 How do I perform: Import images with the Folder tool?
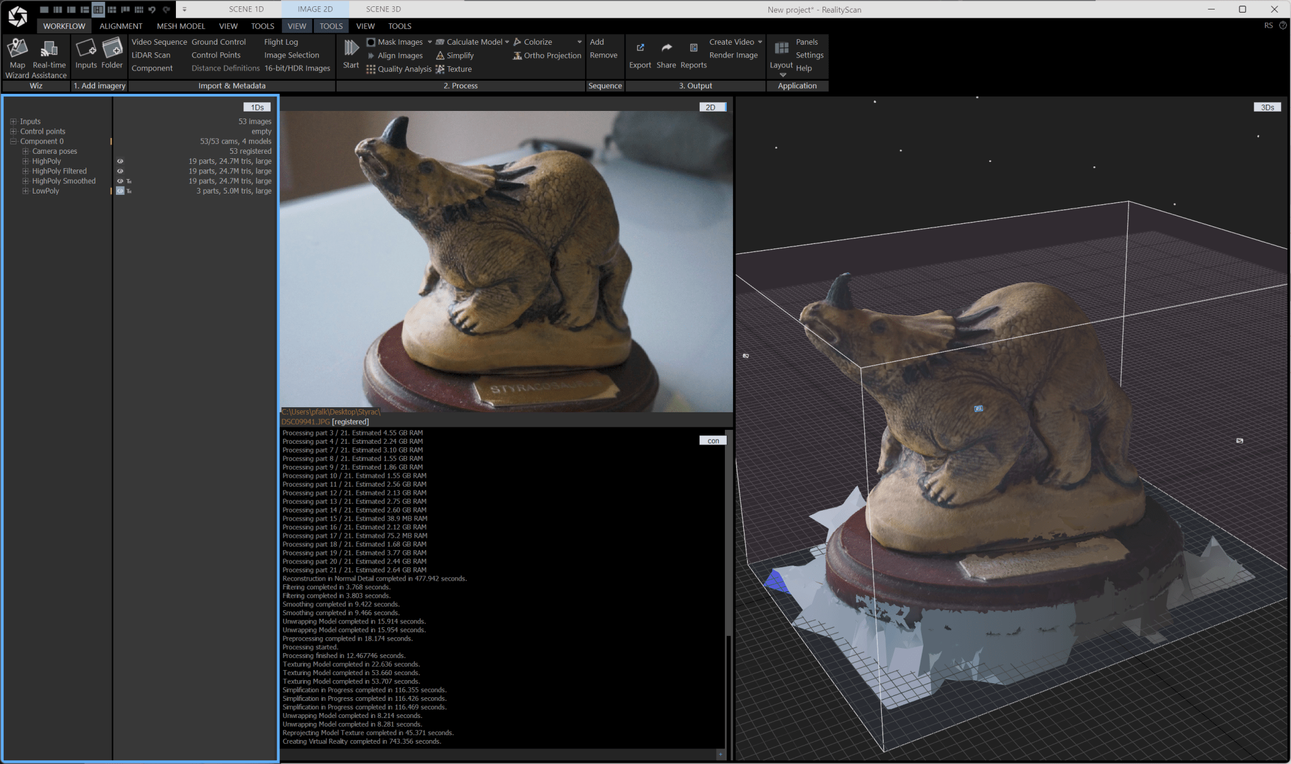click(x=112, y=54)
